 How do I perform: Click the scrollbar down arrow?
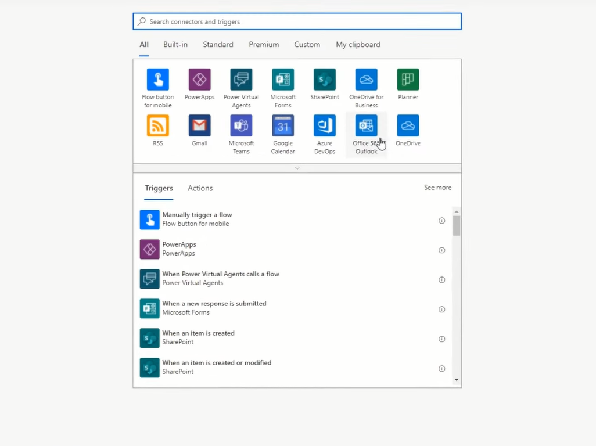pyautogui.click(x=457, y=380)
